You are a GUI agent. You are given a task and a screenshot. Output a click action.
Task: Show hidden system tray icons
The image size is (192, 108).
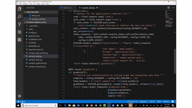(x=140, y=105)
